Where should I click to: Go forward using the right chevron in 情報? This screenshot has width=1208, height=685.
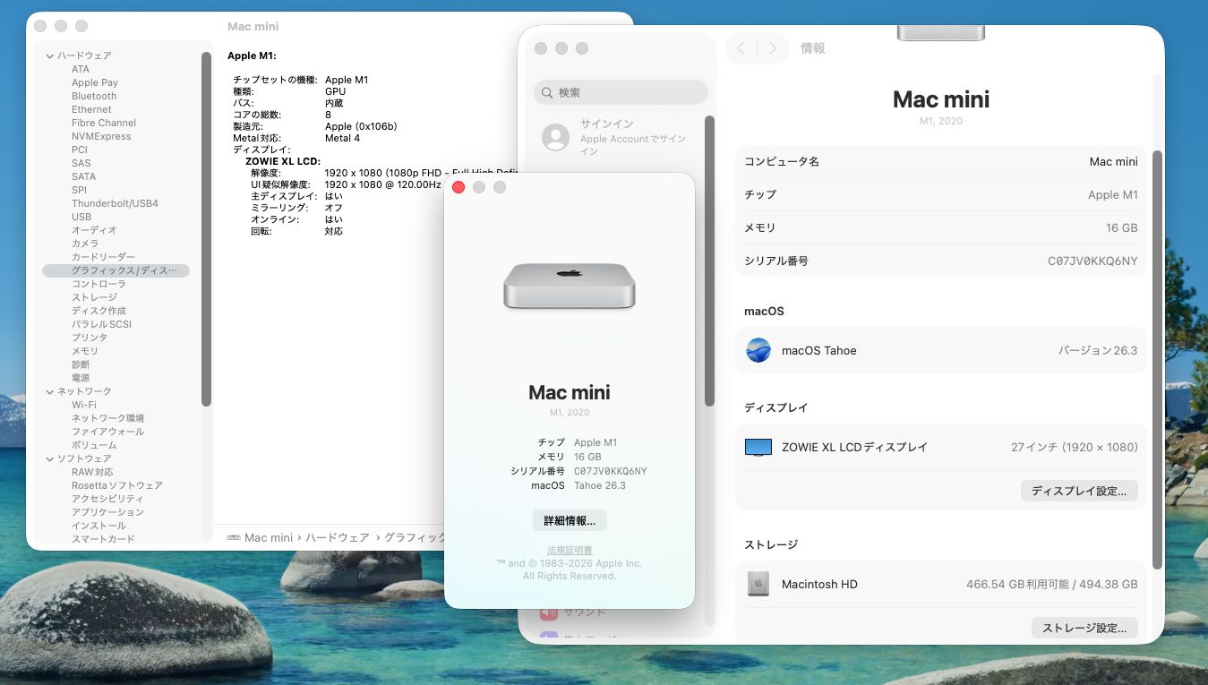773,48
